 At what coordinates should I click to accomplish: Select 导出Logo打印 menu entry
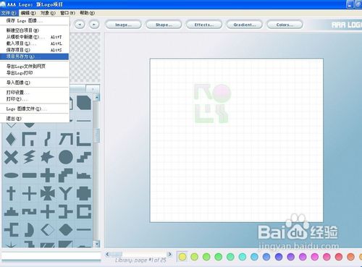pyautogui.click(x=34, y=73)
